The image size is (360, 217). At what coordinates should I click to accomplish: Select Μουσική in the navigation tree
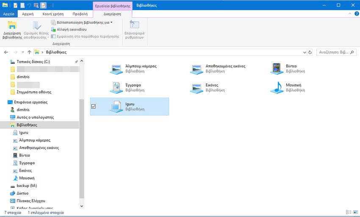24,178
